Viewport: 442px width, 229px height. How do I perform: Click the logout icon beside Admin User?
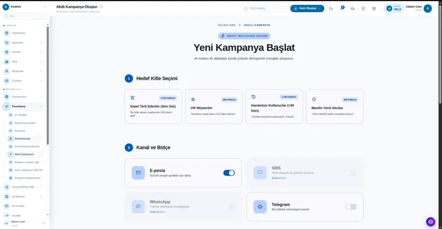point(44,223)
